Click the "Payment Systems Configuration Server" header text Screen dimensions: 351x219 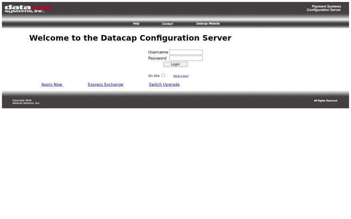click(x=324, y=8)
